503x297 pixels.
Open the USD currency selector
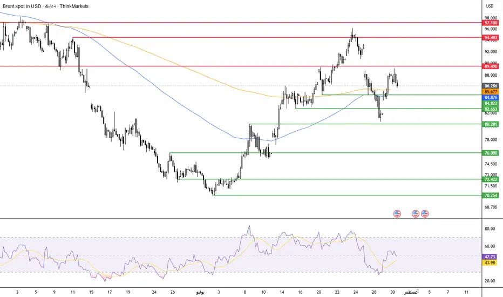(490, 6)
